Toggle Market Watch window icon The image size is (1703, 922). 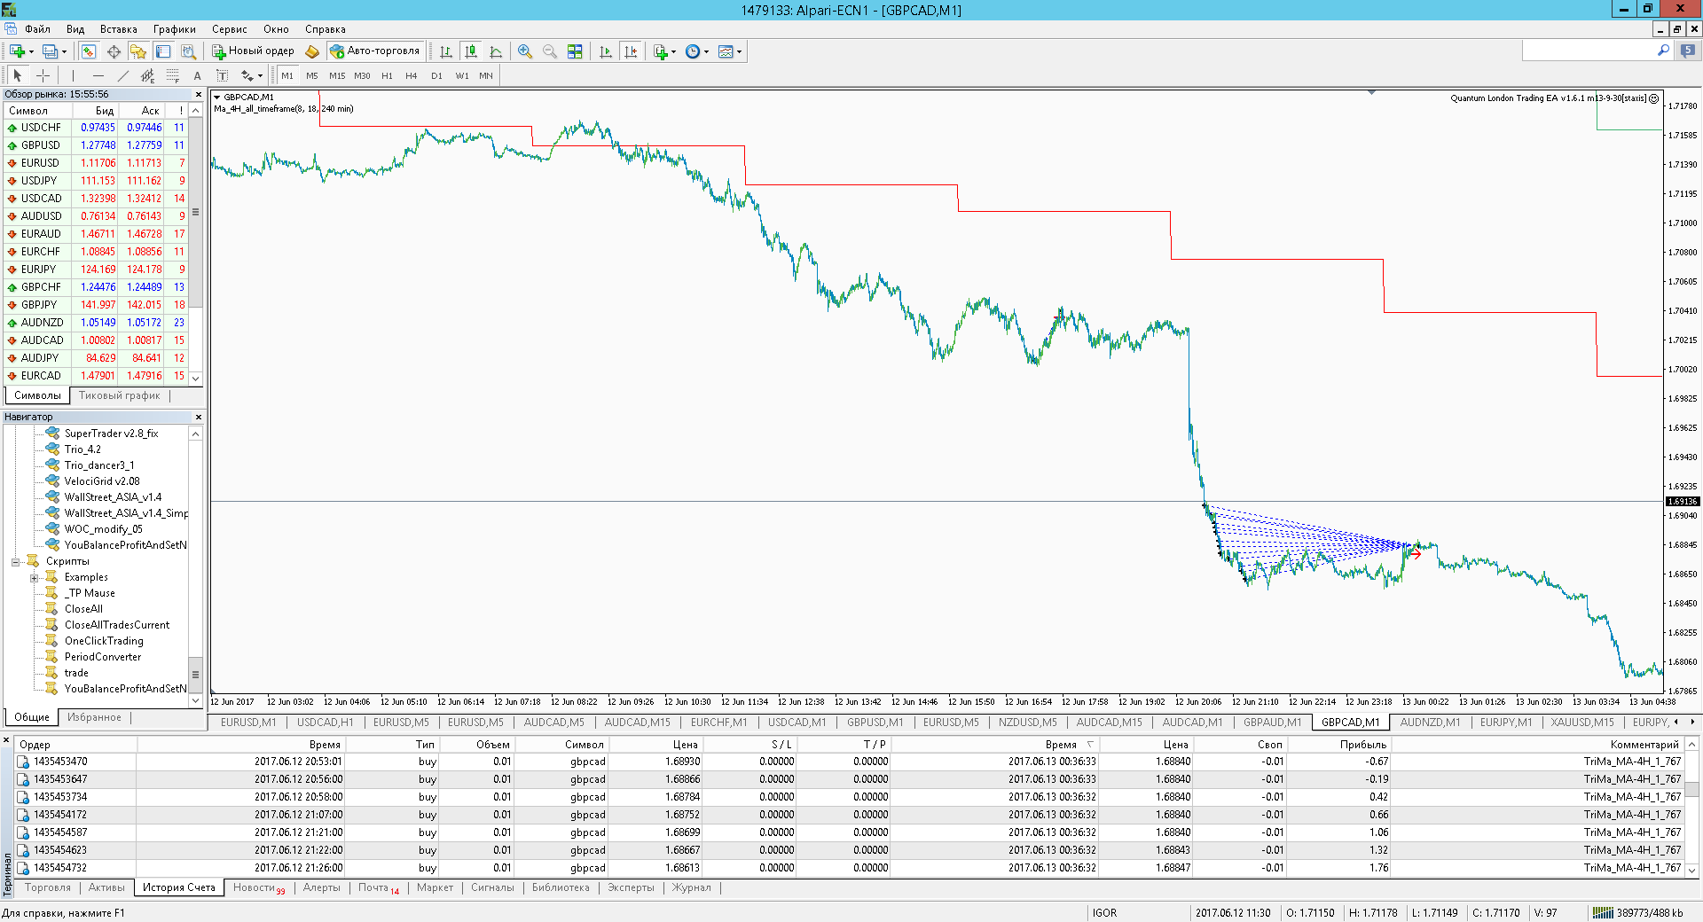(x=89, y=51)
